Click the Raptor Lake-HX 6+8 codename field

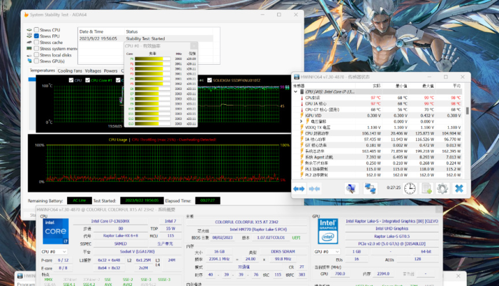(120, 236)
